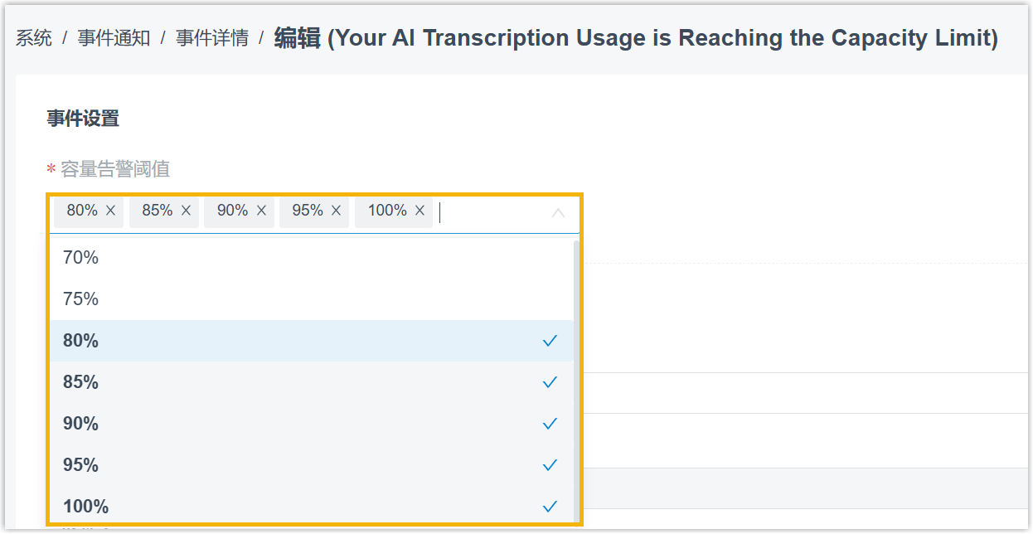Image resolution: width=1033 pixels, height=534 pixels.
Task: Remove the 95% tag
Action: pyautogui.click(x=336, y=211)
